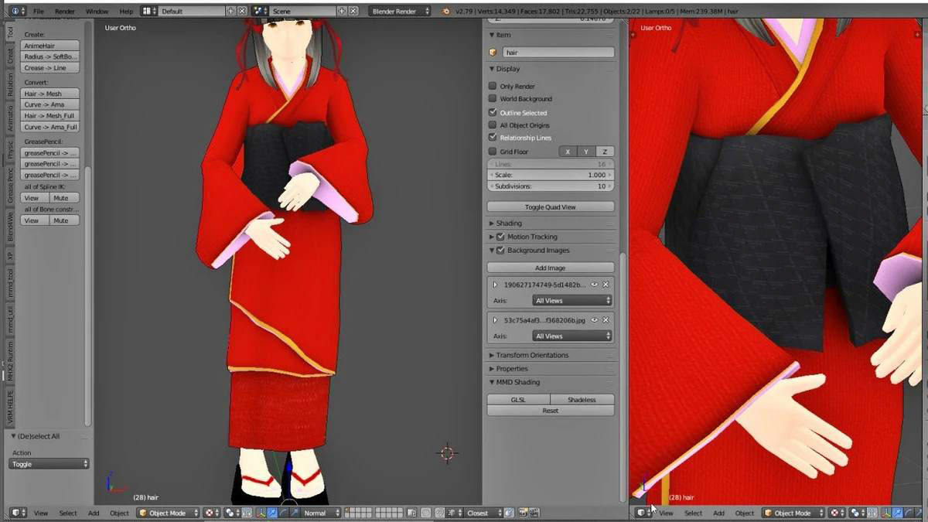Viewport: 928px width, 522px height.
Task: Remove background image 53c75a4af3 with X icon
Action: [606, 320]
